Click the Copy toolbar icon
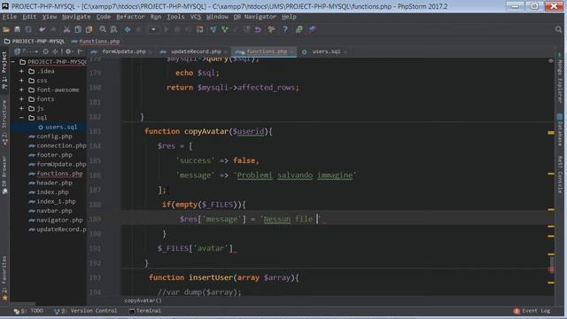 (78, 29)
